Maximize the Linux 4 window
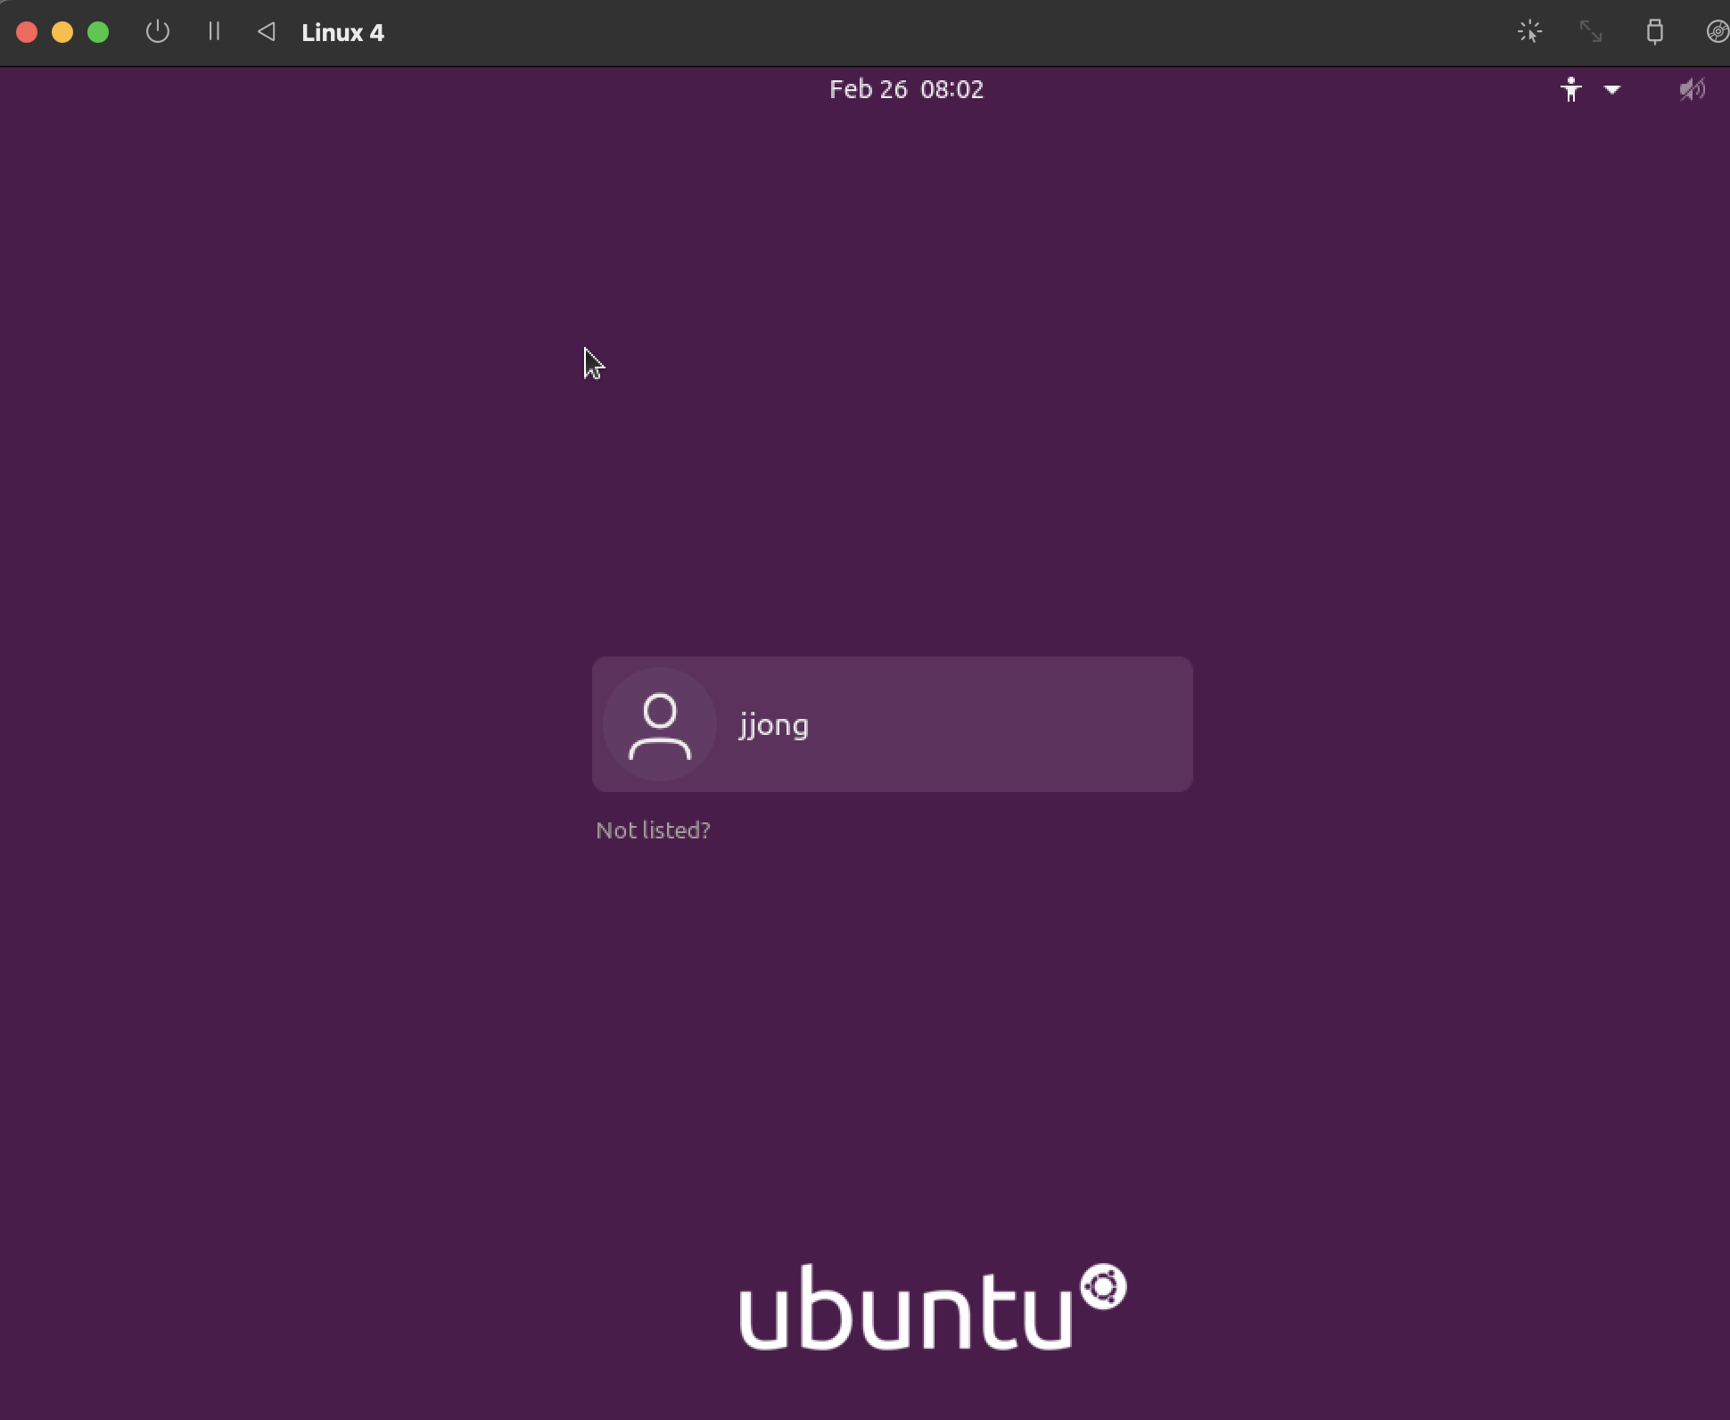Image resolution: width=1730 pixels, height=1420 pixels. (98, 32)
